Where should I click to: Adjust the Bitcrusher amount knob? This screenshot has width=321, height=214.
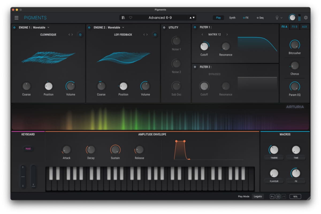(x=295, y=44)
